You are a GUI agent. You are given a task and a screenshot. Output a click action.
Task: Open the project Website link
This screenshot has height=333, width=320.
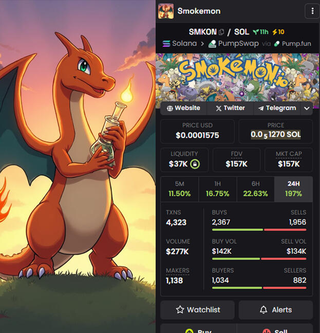[183, 108]
